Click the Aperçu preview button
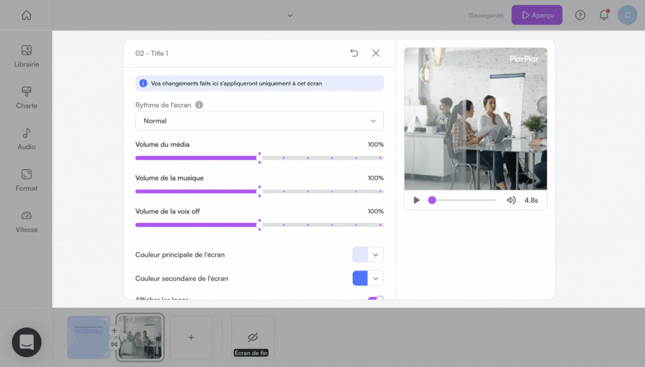This screenshot has height=367, width=645. [537, 15]
